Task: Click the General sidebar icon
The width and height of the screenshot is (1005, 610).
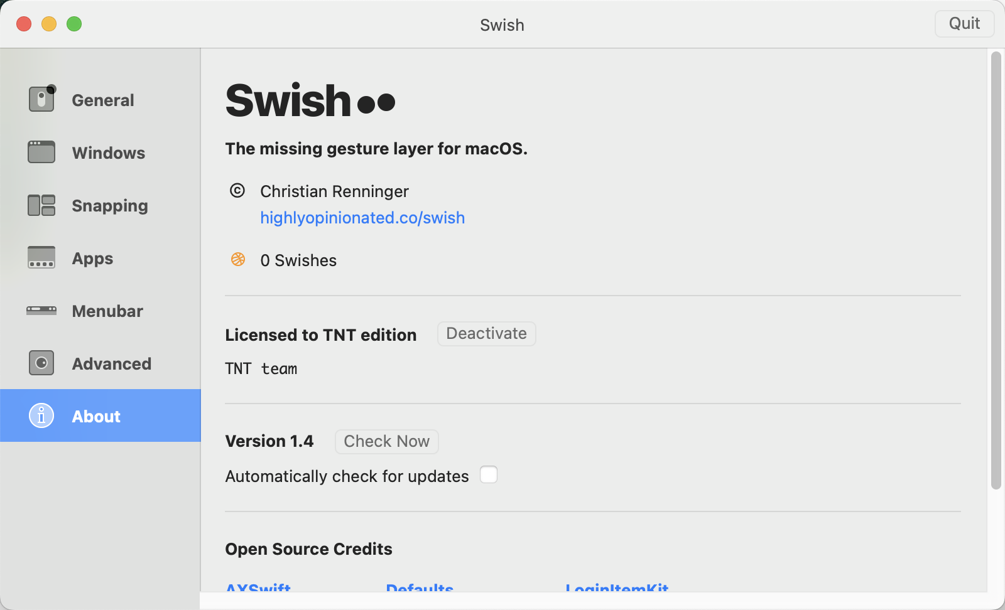Action: pyautogui.click(x=42, y=99)
